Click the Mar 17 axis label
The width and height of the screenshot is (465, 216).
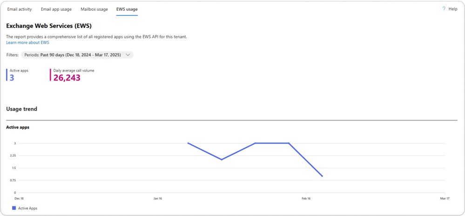445,198
